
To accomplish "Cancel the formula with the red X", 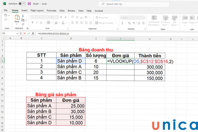I will (x=25, y=34).
